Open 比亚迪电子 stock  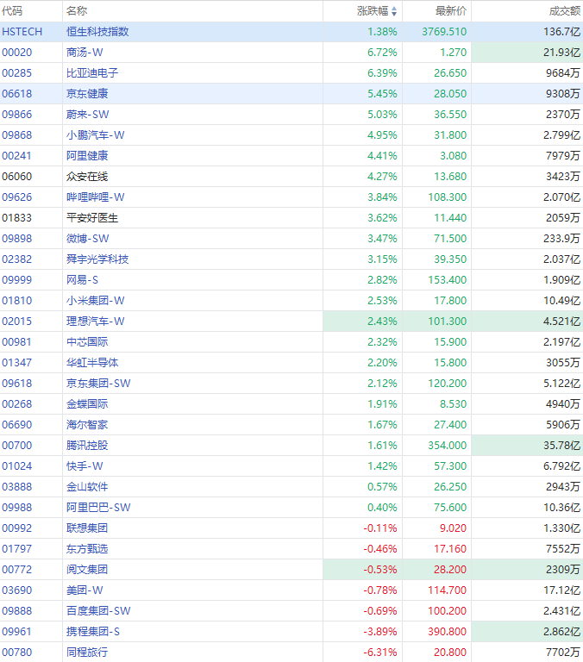[92, 73]
